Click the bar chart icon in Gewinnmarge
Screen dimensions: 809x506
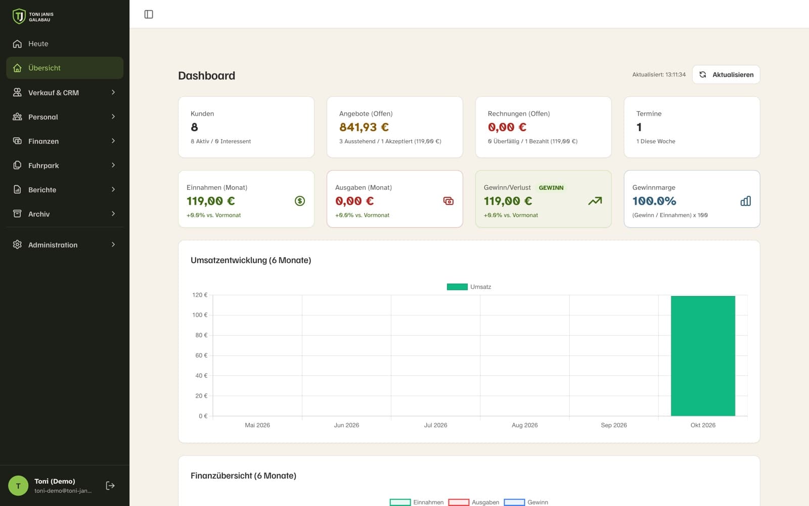pyautogui.click(x=746, y=201)
